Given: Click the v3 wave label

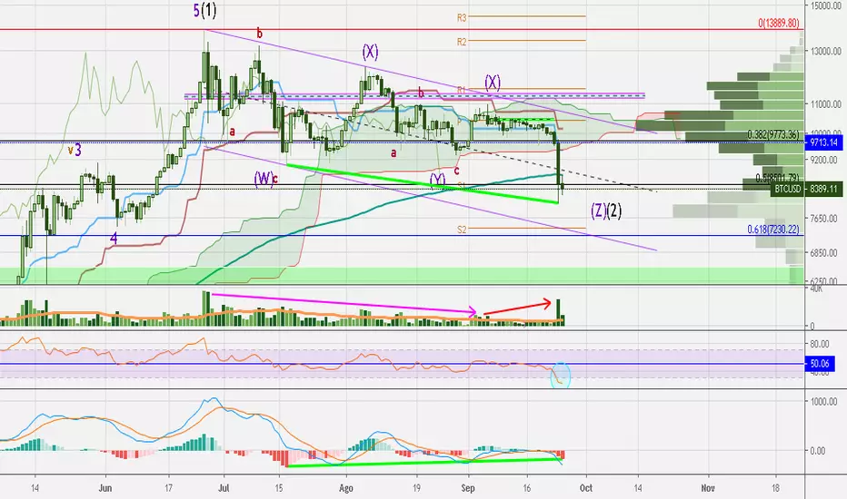Looking at the screenshot, I should point(75,150).
